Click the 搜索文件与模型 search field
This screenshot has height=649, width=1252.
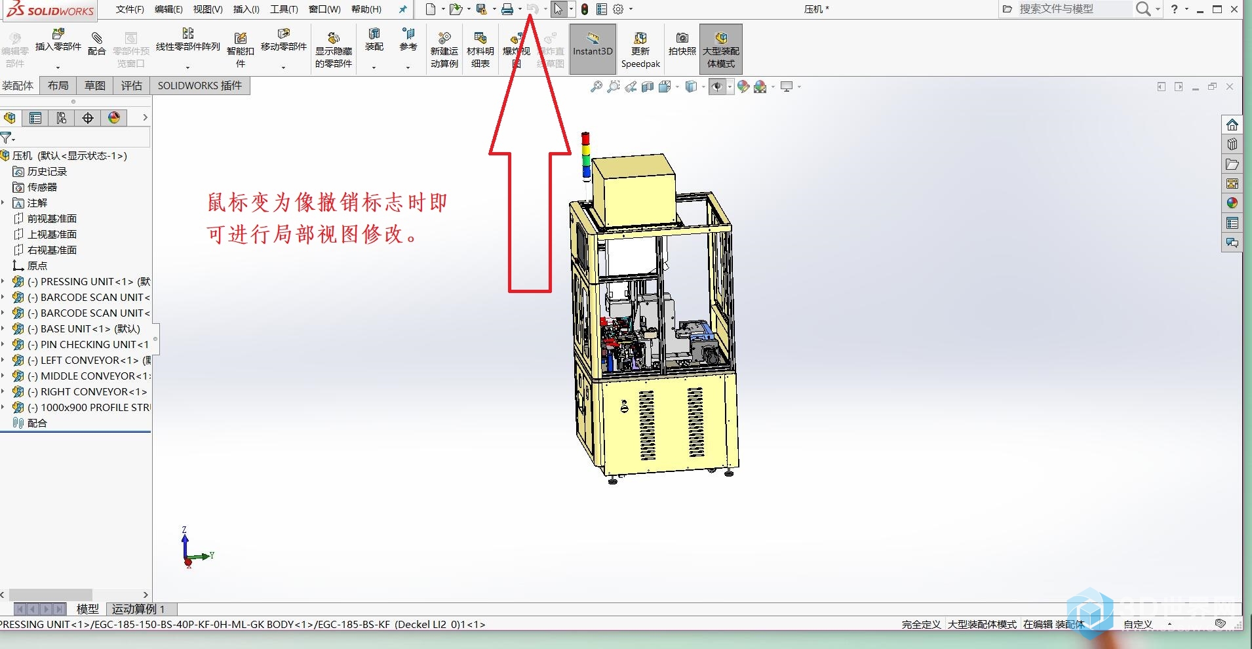point(1065,9)
